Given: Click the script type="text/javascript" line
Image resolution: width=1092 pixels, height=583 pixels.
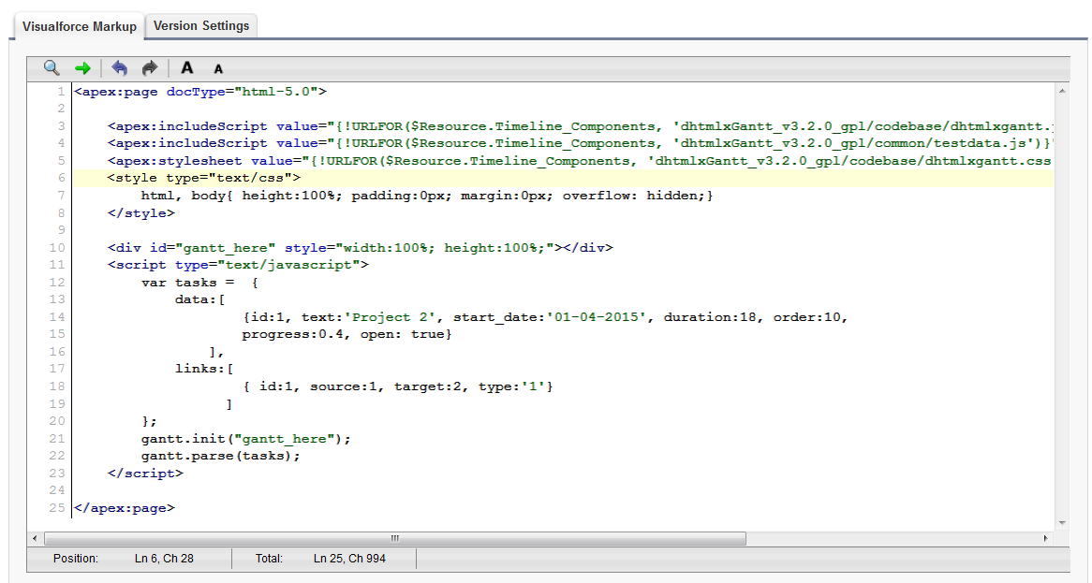Looking at the screenshot, I should tap(238, 265).
